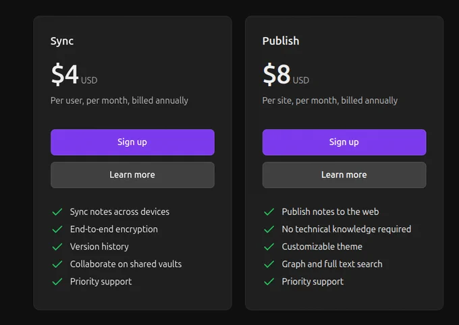Open Learn more for Publish
The image size is (459, 325).
[344, 175]
